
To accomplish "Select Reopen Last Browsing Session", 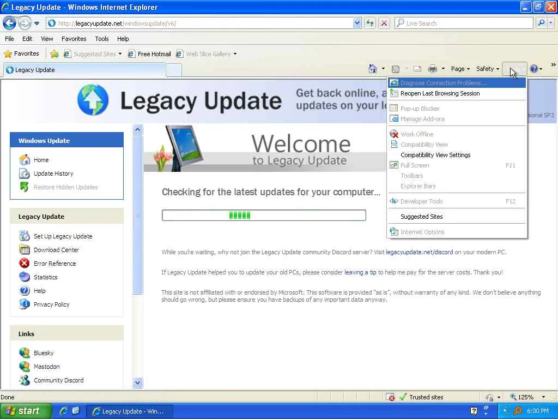I will pyautogui.click(x=457, y=93).
